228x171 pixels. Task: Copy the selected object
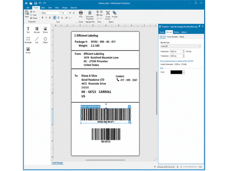pos(33,15)
